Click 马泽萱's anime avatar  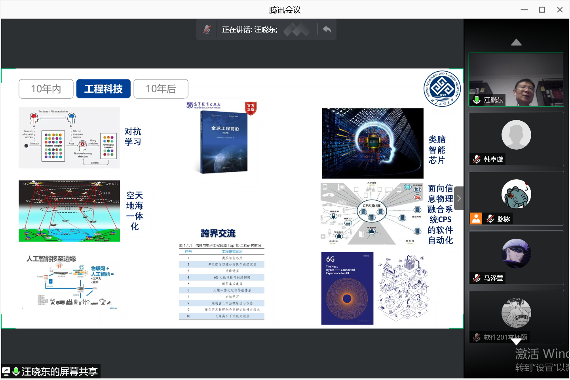[x=516, y=253]
